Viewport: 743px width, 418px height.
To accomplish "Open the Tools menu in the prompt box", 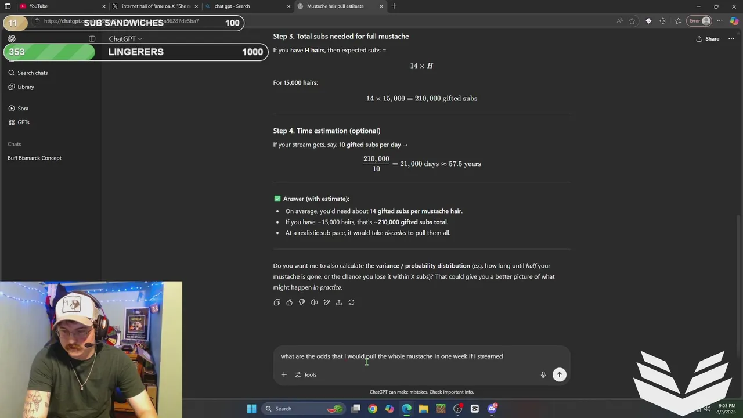I will 305,374.
